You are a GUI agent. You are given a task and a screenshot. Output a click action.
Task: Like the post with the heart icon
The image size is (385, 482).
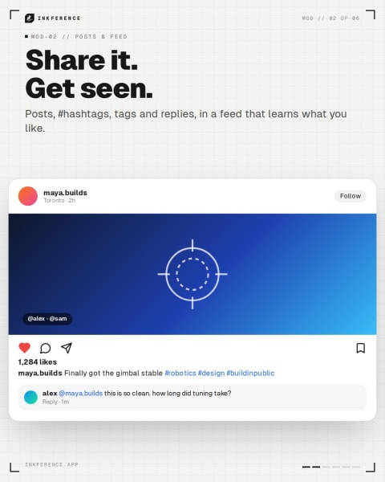click(25, 348)
